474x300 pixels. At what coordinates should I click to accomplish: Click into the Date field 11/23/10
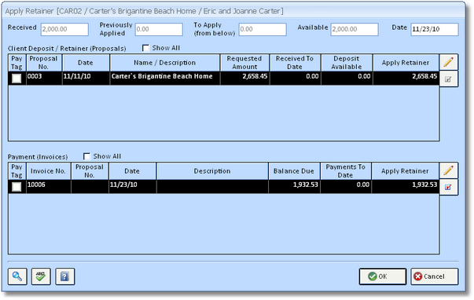(435, 29)
